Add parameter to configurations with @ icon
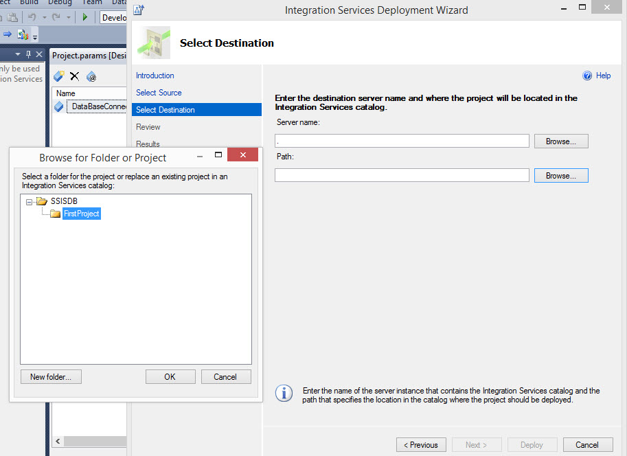The width and height of the screenshot is (627, 456). 93,77
